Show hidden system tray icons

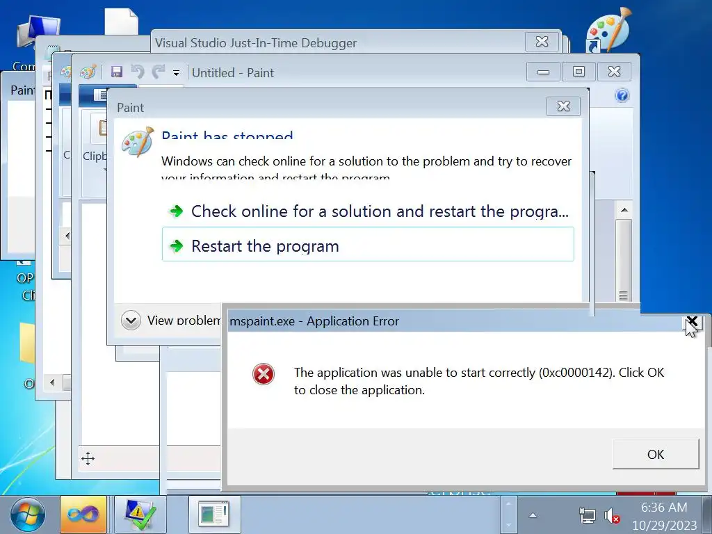(x=533, y=515)
